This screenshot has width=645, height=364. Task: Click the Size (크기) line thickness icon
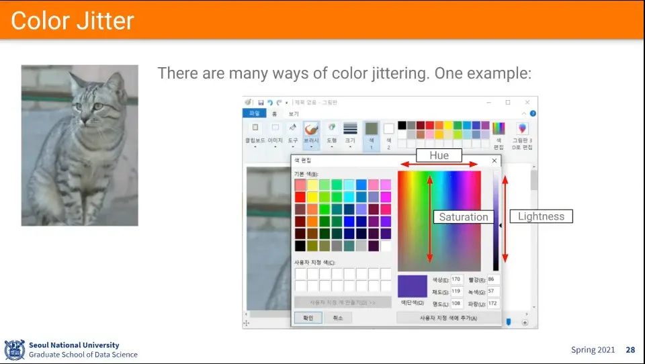point(350,128)
